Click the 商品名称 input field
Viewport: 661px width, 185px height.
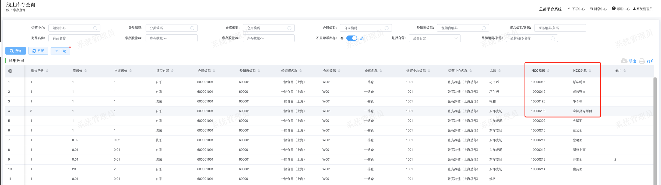(x=74, y=38)
